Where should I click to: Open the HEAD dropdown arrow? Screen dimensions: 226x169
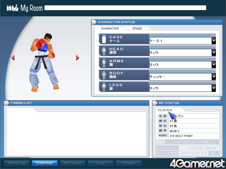[214, 53]
